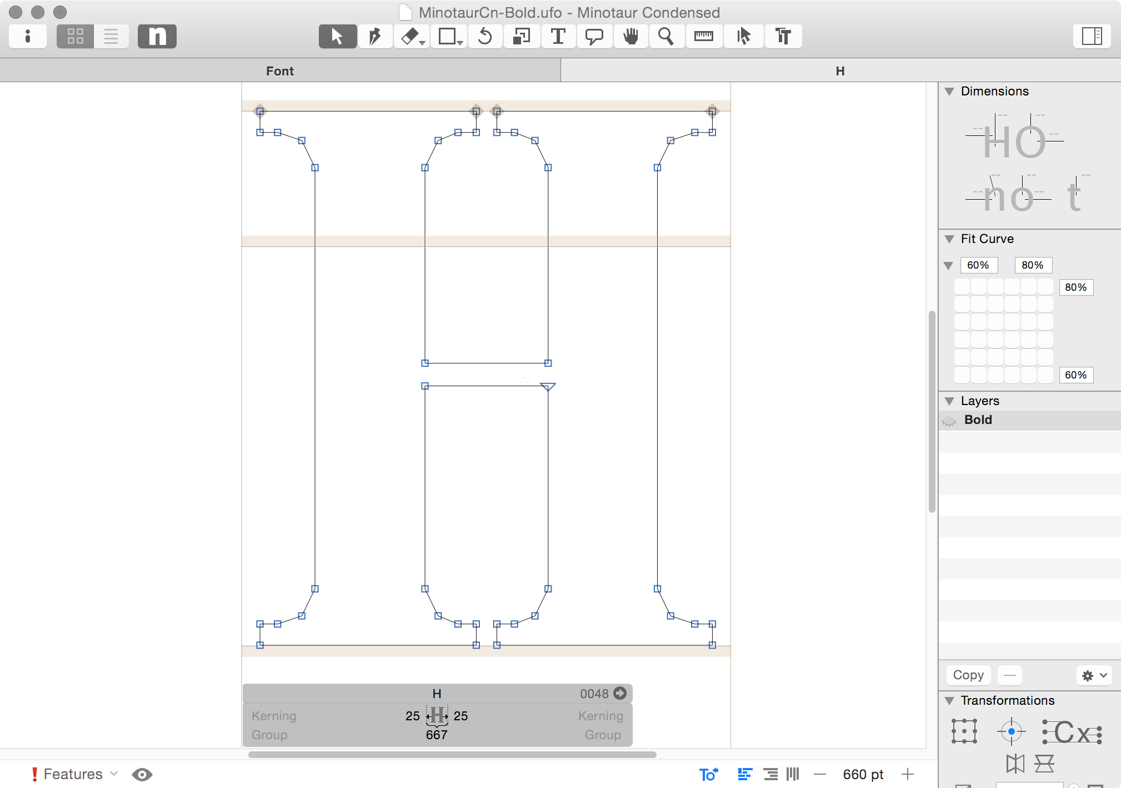
Task: Click the horizontal canvas scrollbar
Action: (x=452, y=755)
